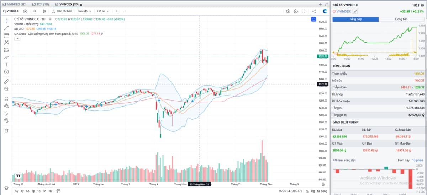Switch to the "Dòng tiền" tab
The height and width of the screenshot is (195, 427).
click(x=401, y=19)
